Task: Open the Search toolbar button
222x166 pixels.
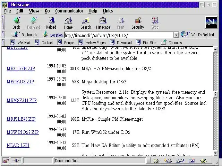Action: pos(86,23)
